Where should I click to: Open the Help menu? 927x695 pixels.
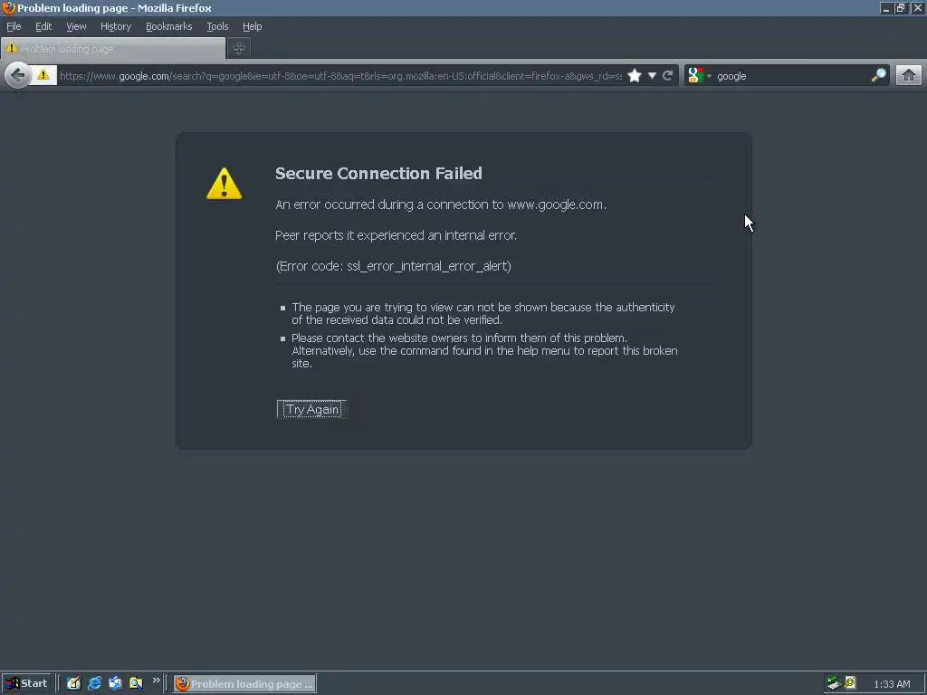[x=253, y=26]
